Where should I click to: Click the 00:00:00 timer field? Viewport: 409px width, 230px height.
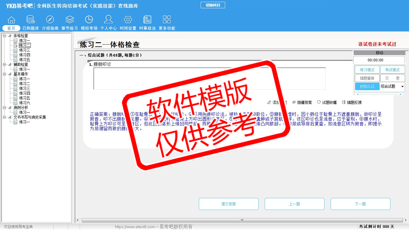379,60
